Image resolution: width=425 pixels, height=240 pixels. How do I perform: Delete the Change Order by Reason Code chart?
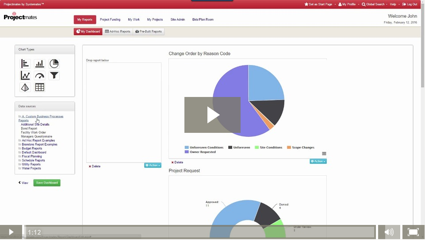[177, 163]
